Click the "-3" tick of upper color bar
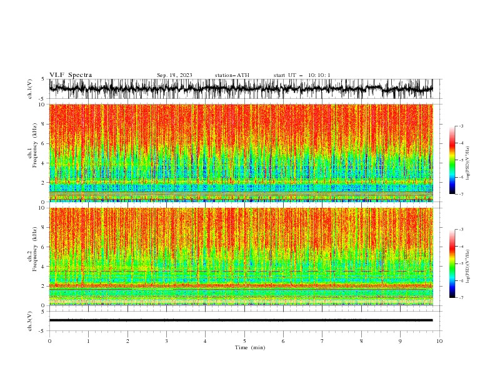Image resolution: width=495 pixels, height=383 pixels. click(461, 126)
